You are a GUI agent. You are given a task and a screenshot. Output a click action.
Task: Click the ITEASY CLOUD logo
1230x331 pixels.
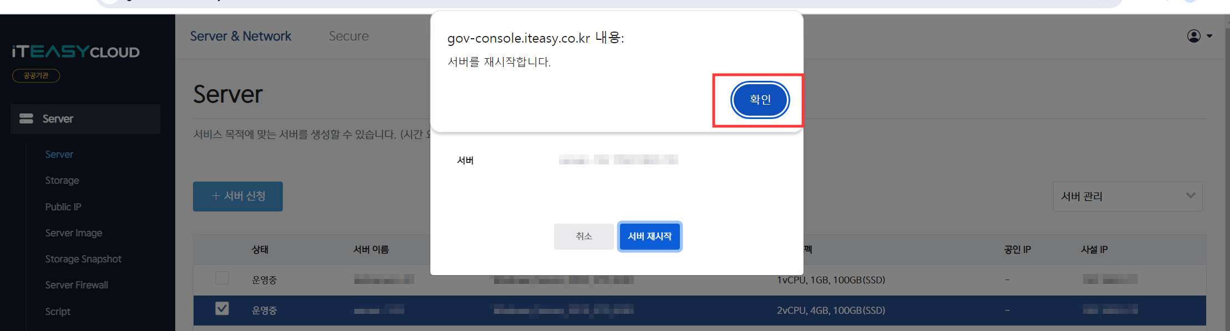[76, 51]
